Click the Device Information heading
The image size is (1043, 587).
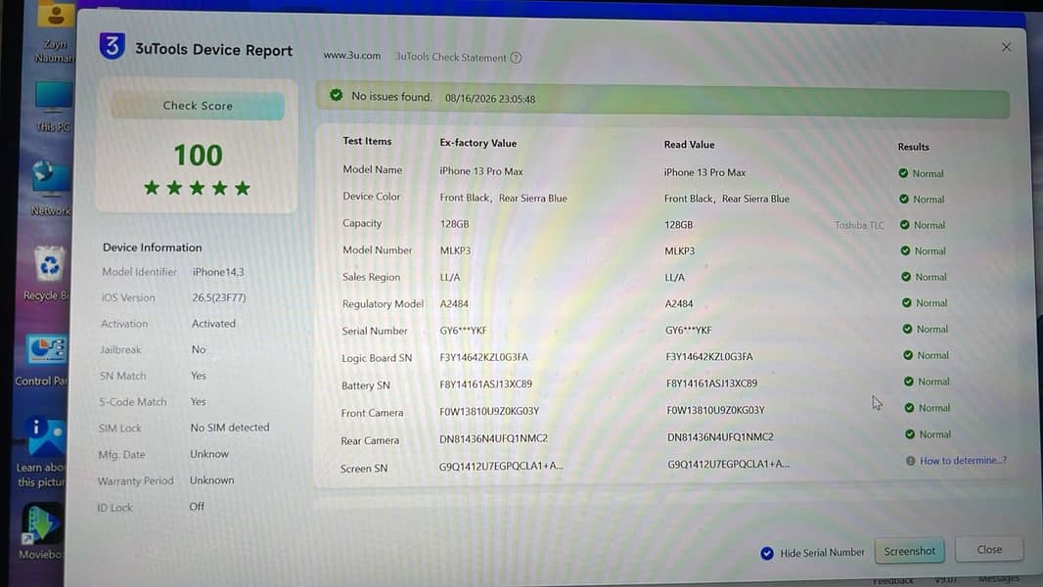(x=153, y=248)
